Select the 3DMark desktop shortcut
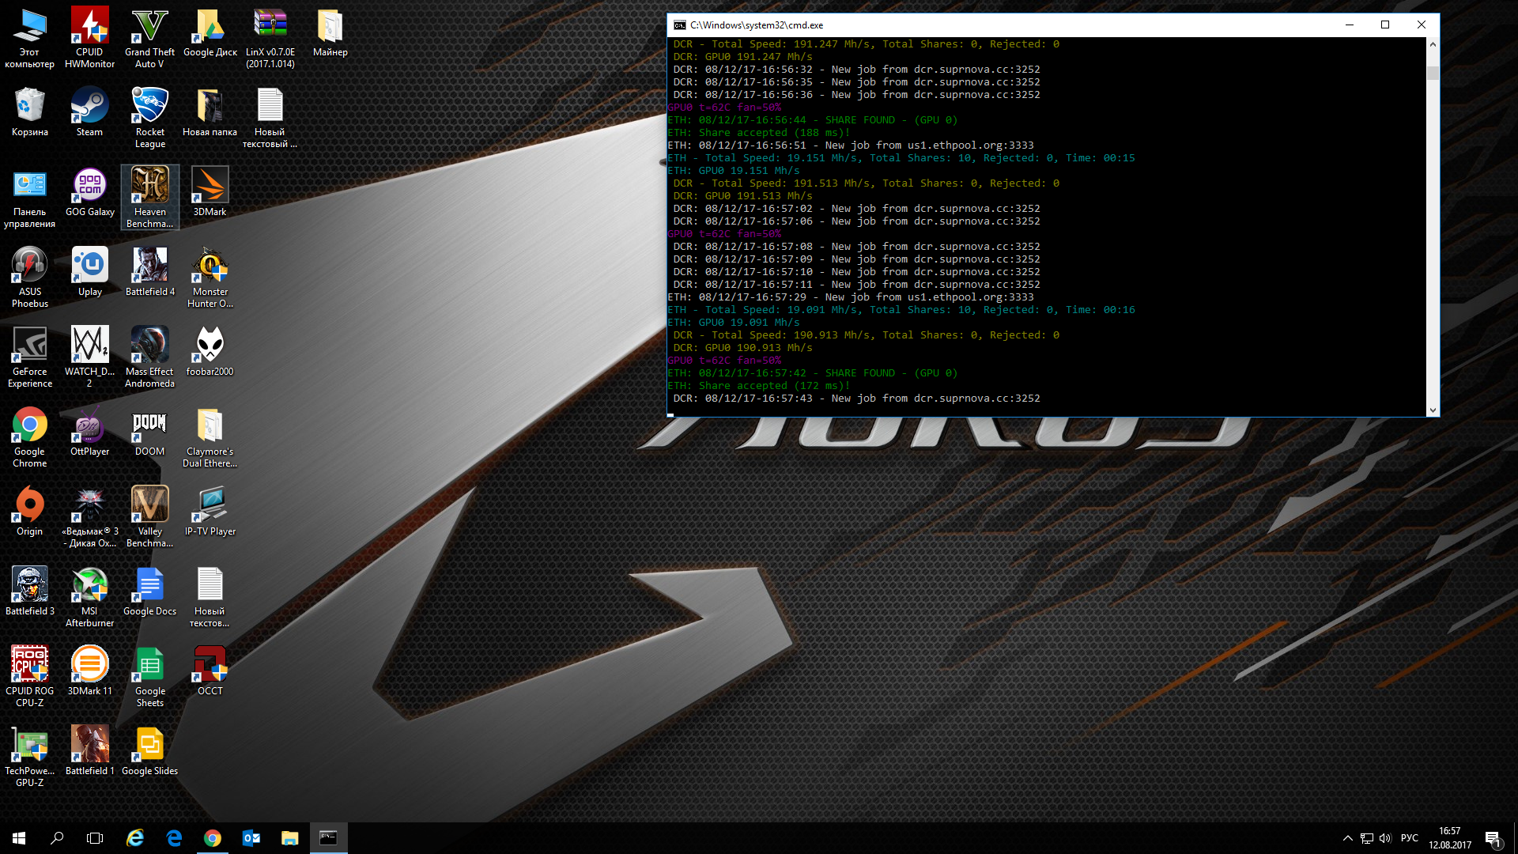The image size is (1518, 854). [x=210, y=187]
